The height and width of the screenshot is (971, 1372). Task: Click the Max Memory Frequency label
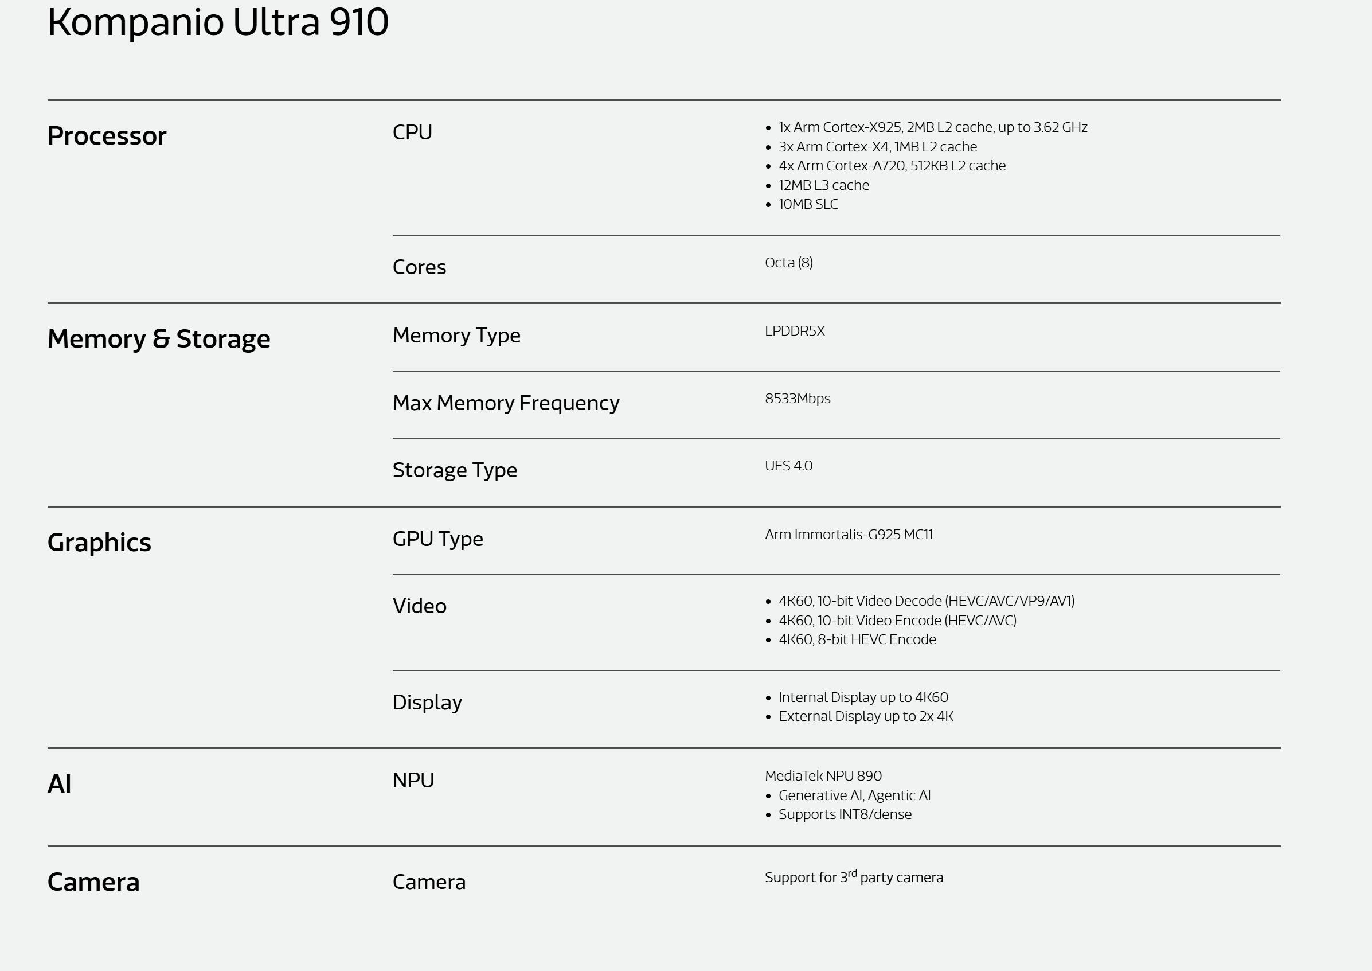[x=506, y=403]
